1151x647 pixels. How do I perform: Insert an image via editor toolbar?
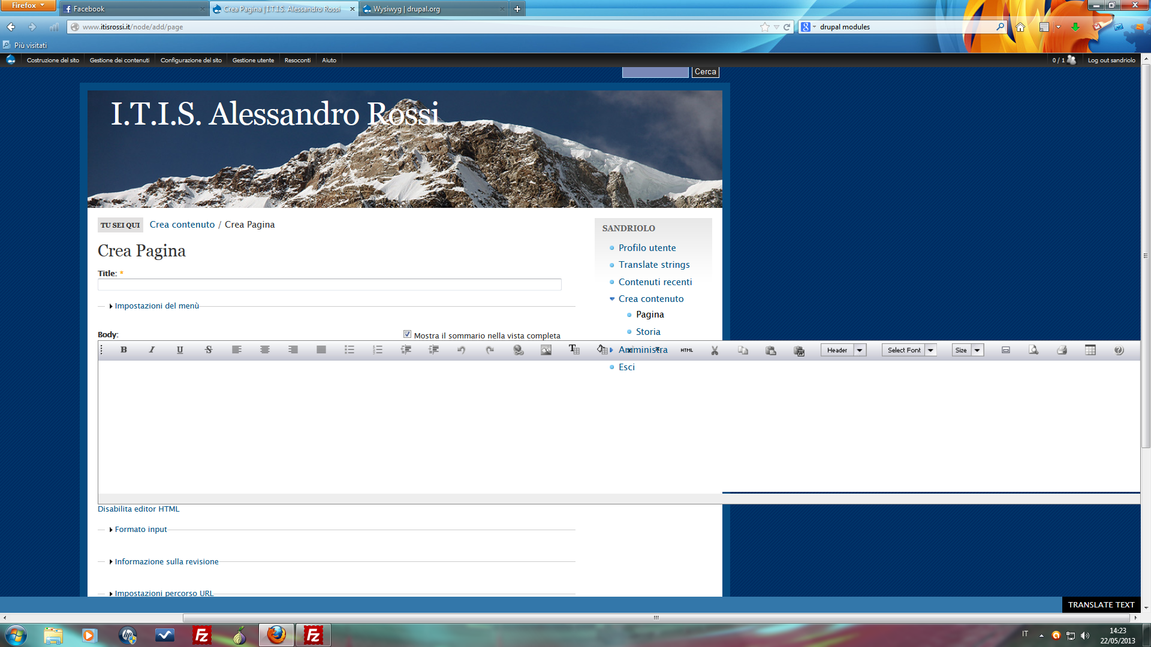coord(546,350)
